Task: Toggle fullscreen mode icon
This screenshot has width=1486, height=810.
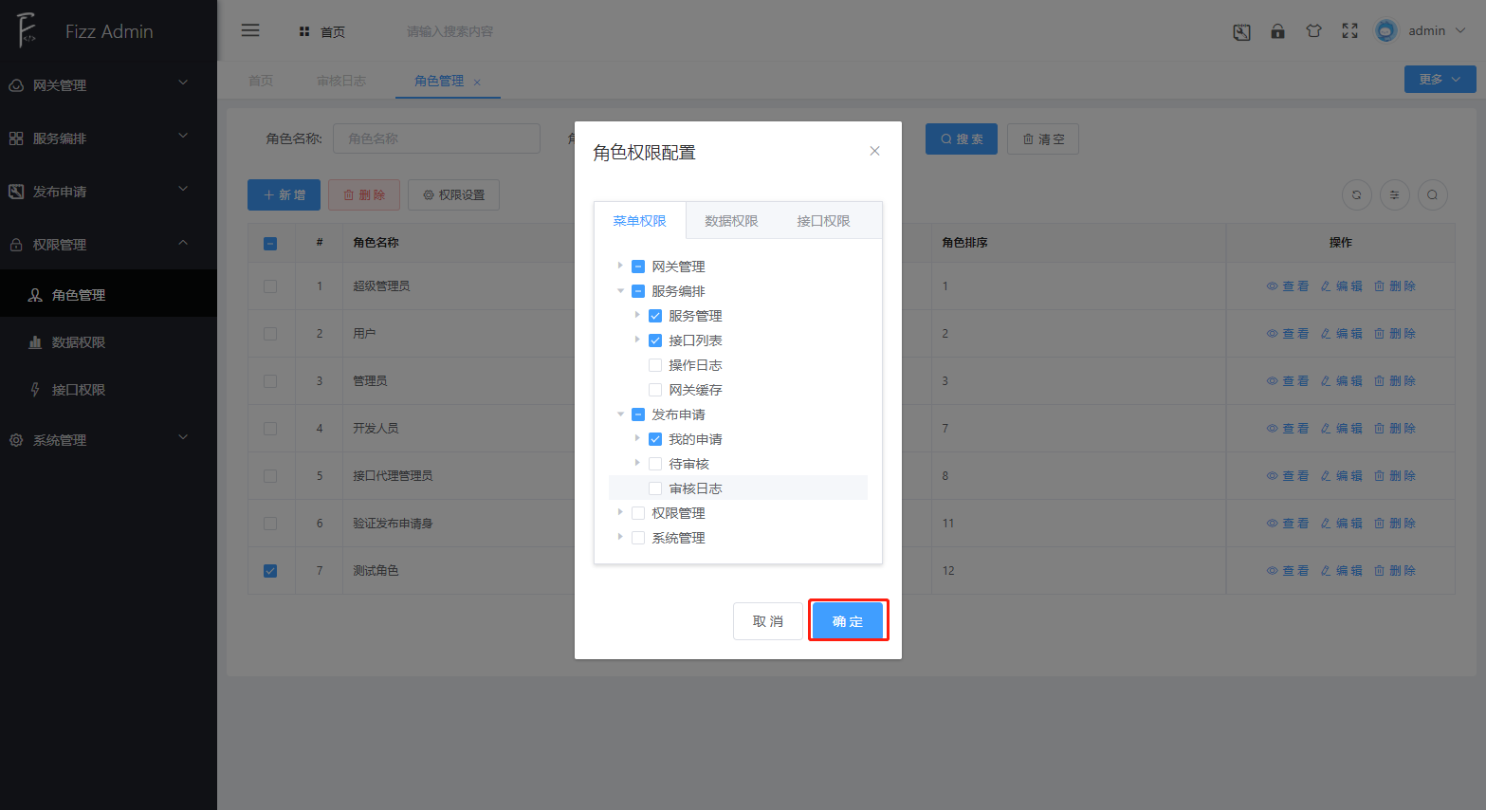Action: [1349, 31]
